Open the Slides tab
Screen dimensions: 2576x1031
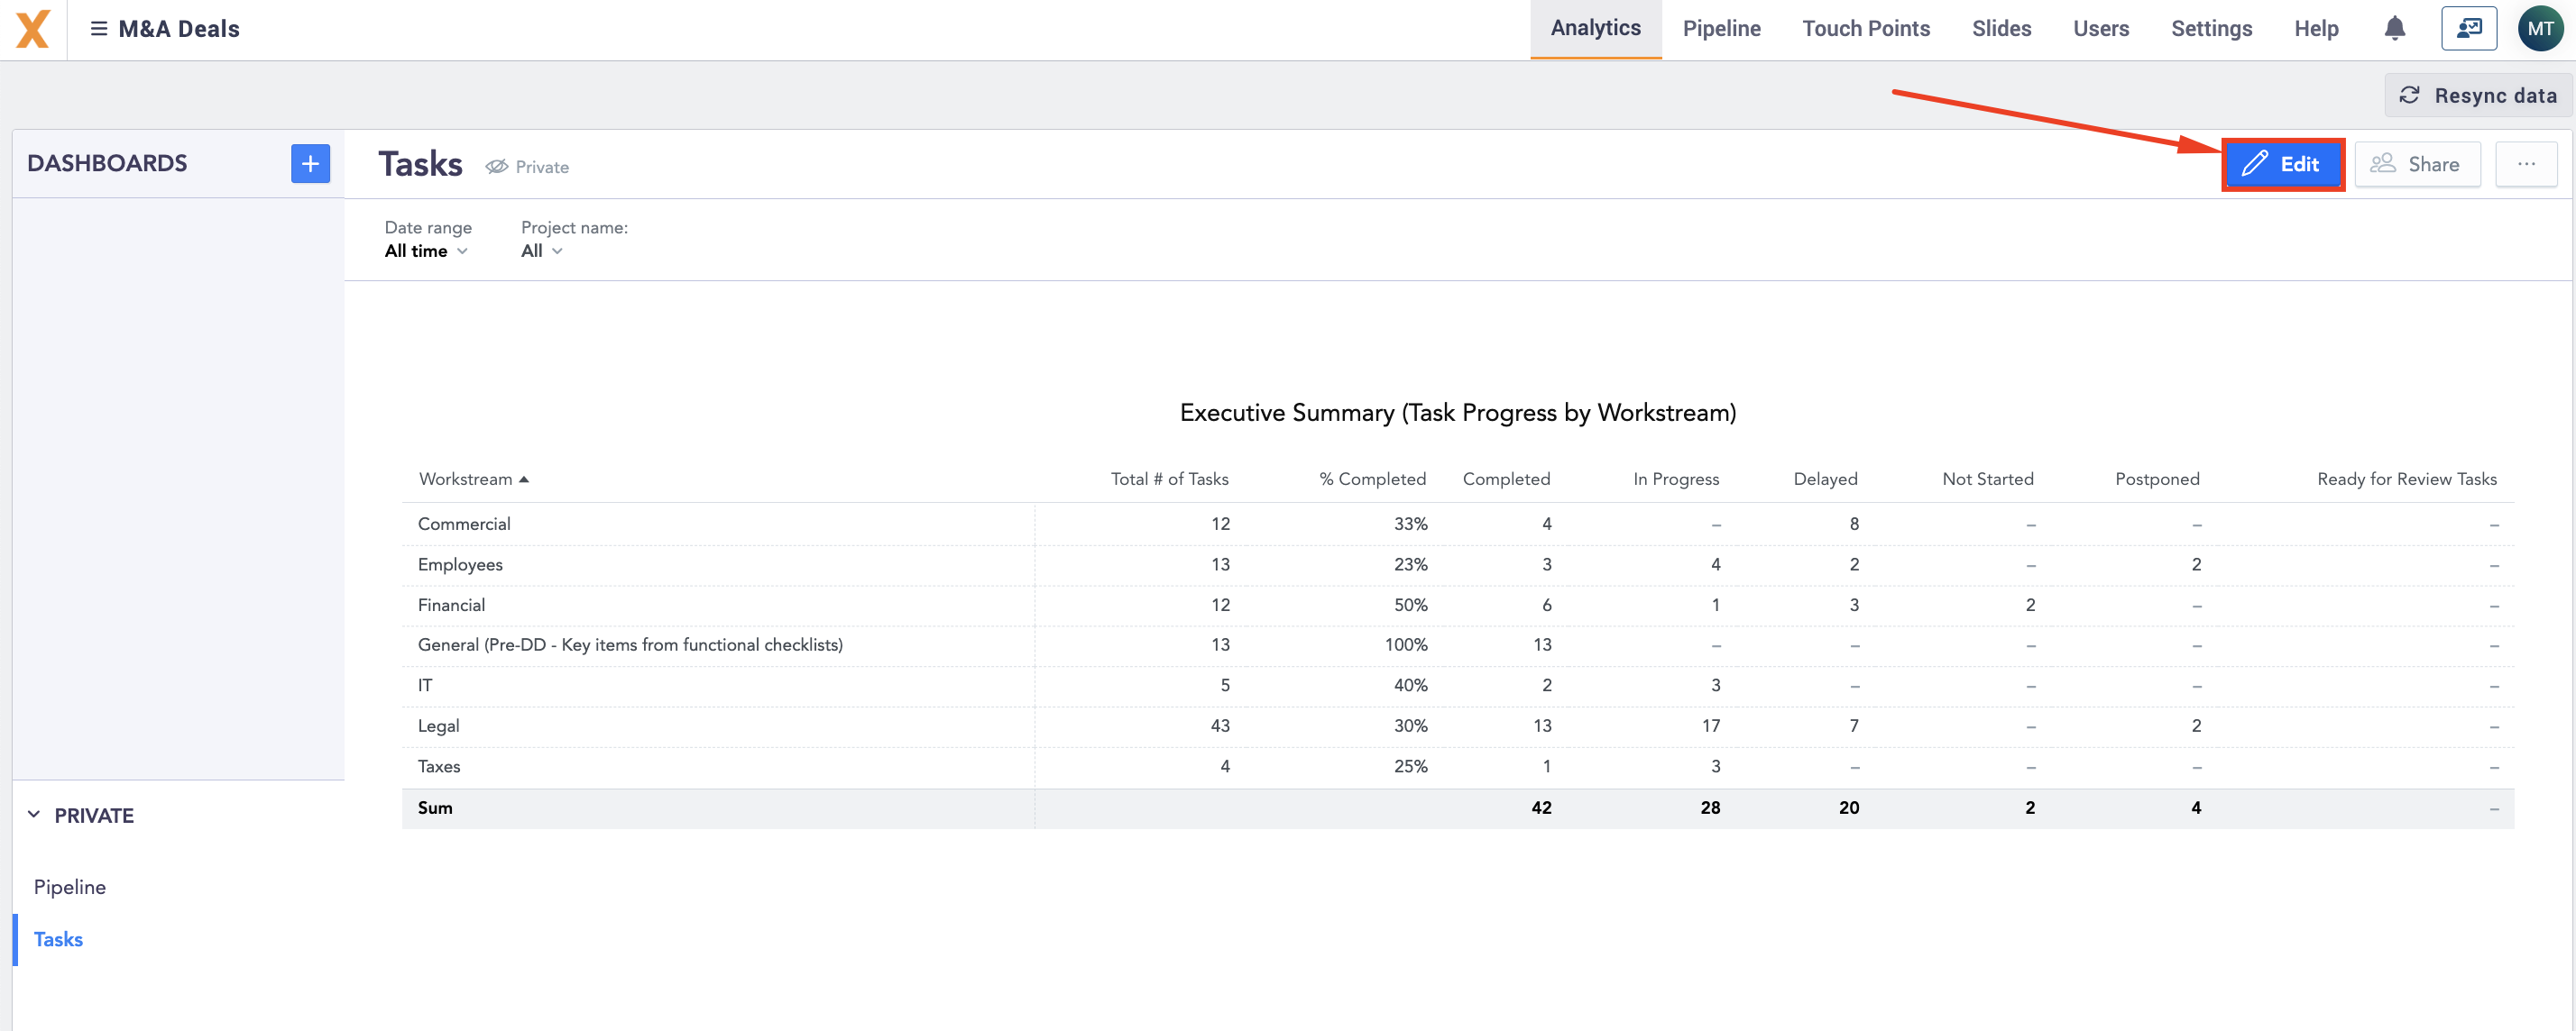pyautogui.click(x=2001, y=28)
